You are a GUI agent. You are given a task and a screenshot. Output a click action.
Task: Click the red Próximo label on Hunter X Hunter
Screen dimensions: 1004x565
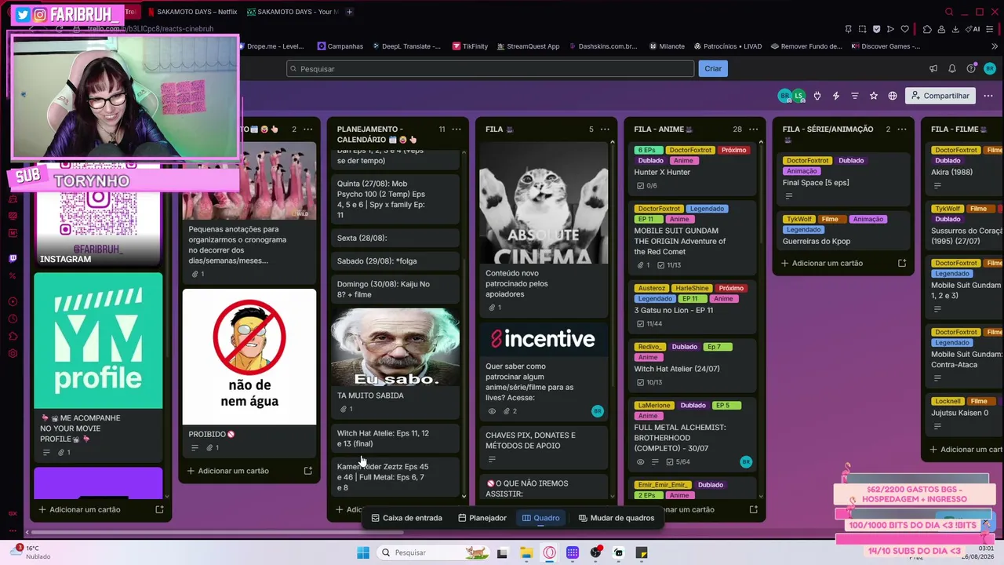[x=733, y=150]
